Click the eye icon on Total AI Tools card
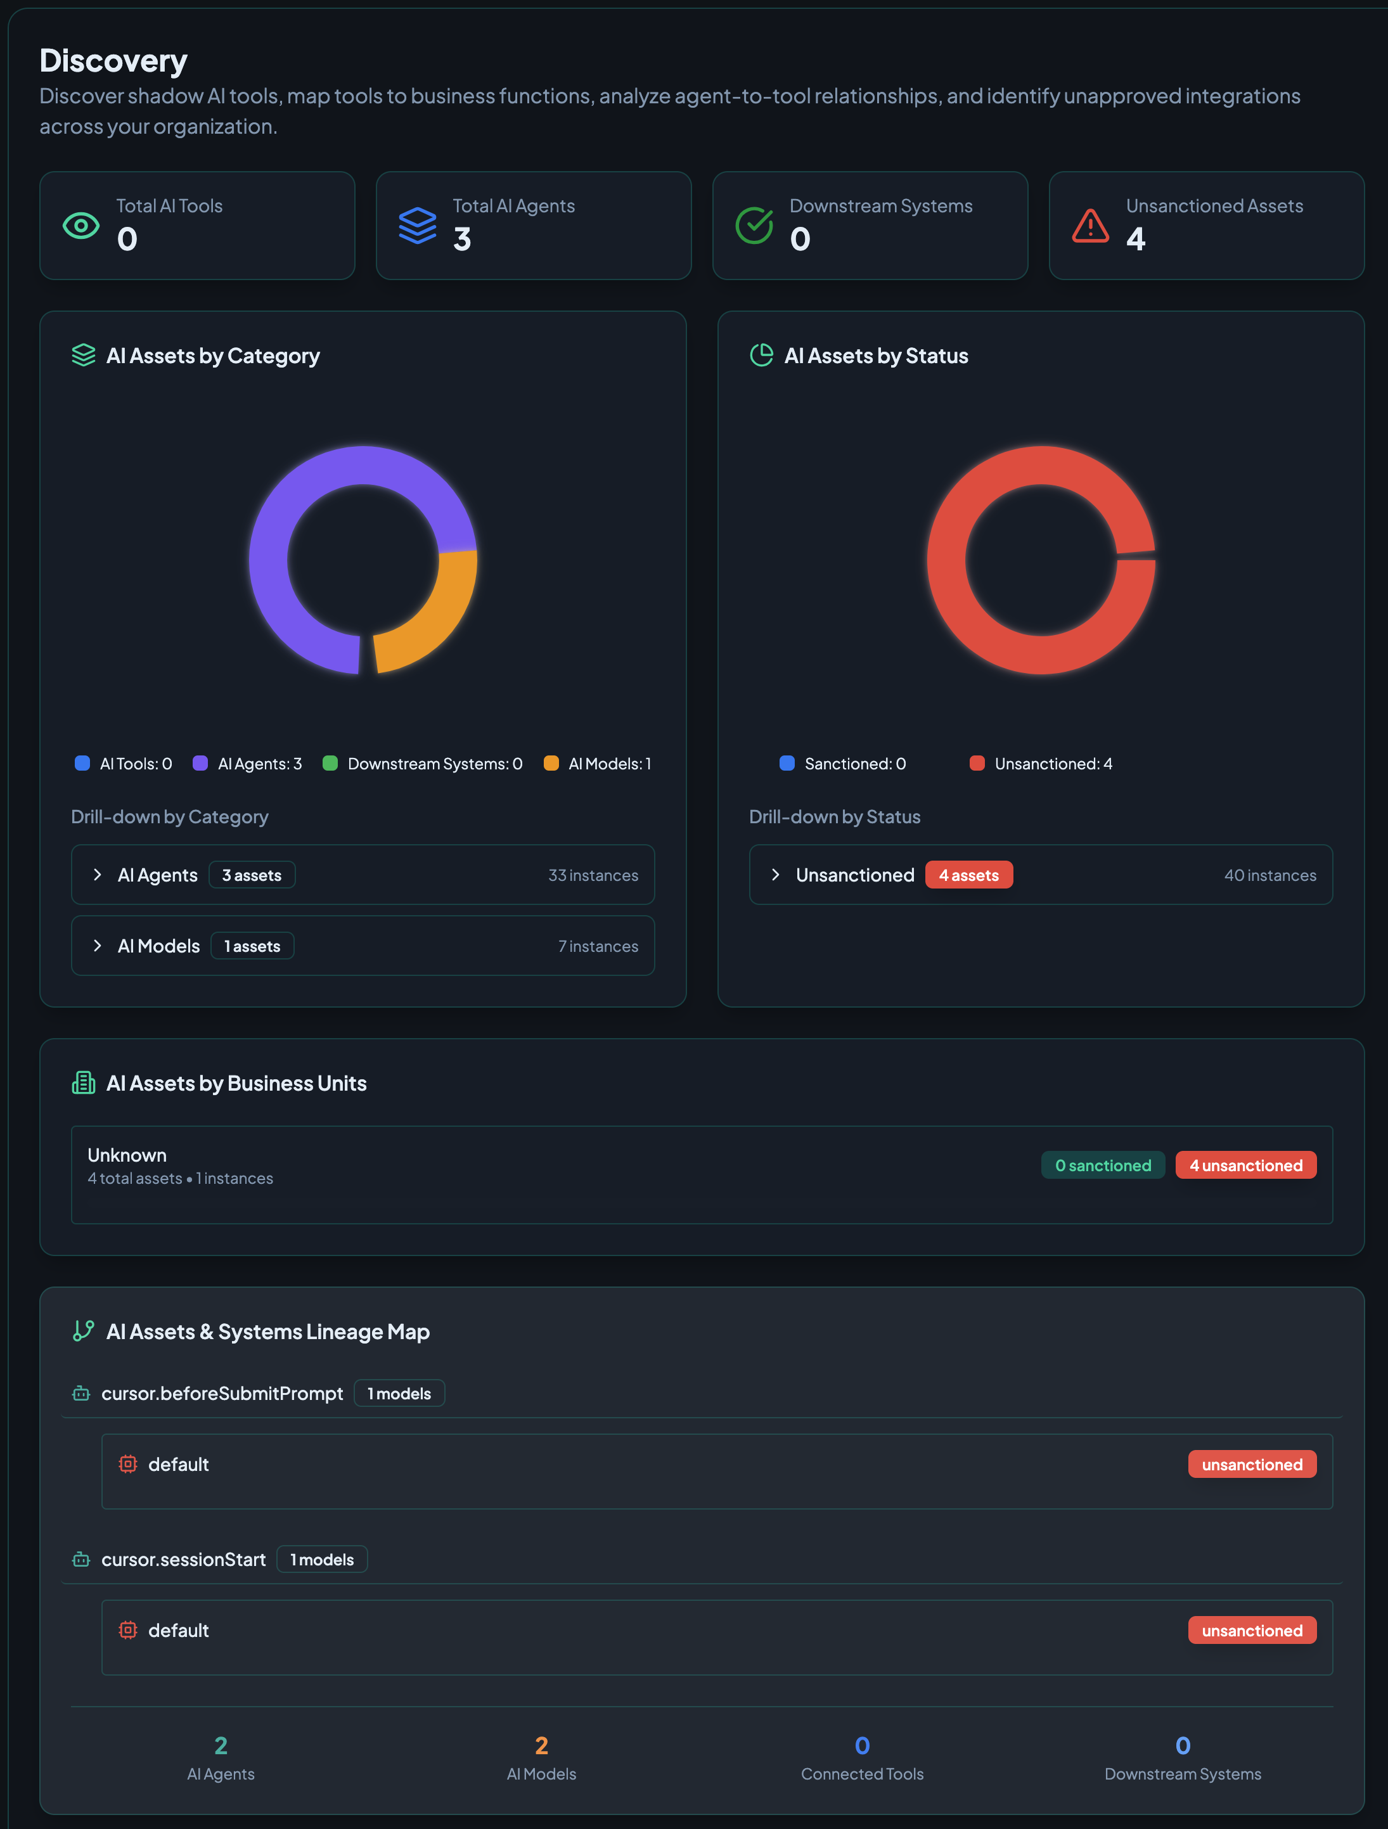 81,226
